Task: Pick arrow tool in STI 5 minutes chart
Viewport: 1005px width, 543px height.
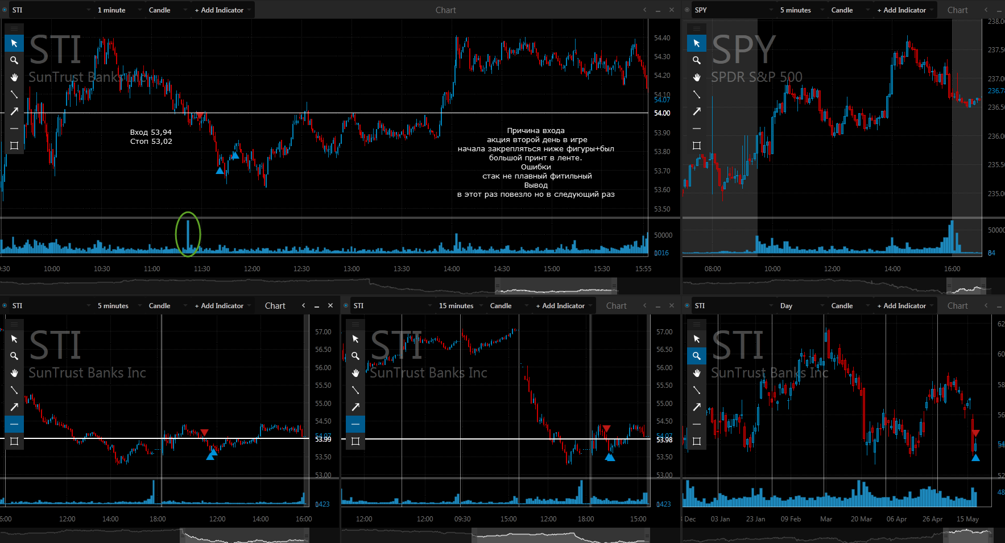Action: [14, 407]
